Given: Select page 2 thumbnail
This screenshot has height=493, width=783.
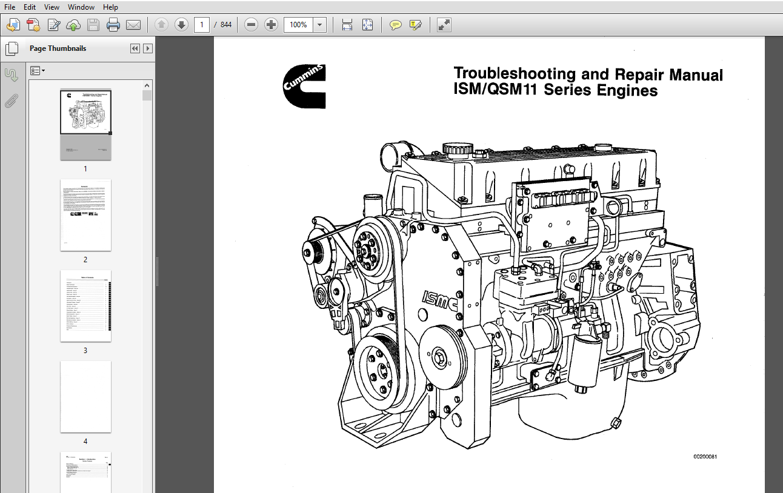Looking at the screenshot, I should coord(85,215).
